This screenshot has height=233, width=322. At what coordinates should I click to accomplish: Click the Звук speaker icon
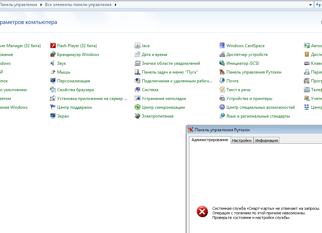point(53,63)
